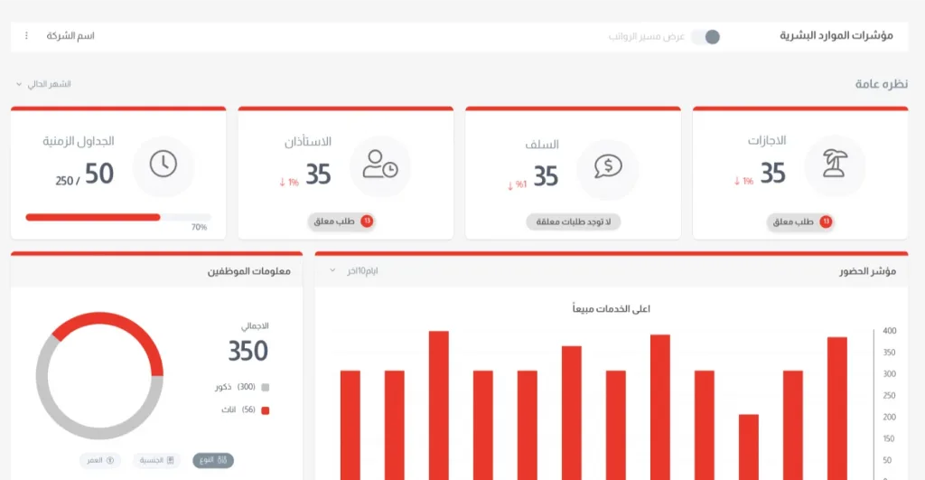Click the dollar chat icon in السلف card
Screen dimensions: 925x480
click(608, 166)
